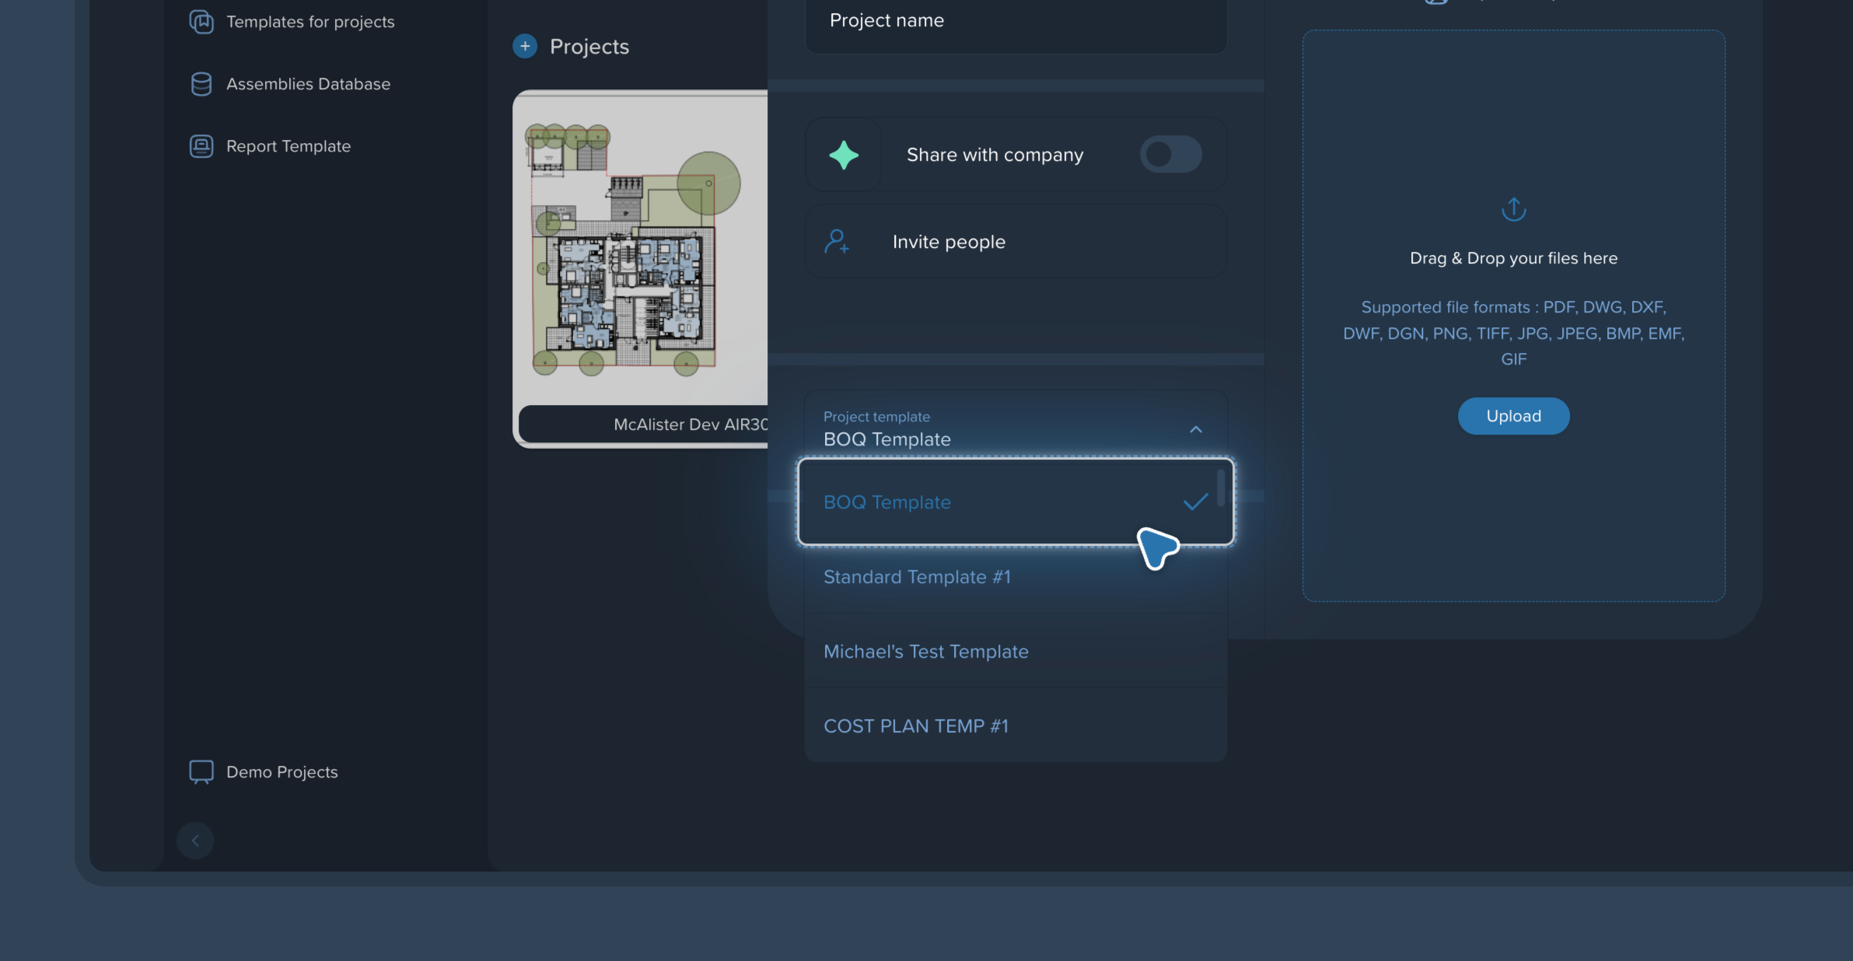Screen dimensions: 1853x961
Task: Open the McAlister Dev project thumbnail
Action: pyautogui.click(x=641, y=249)
